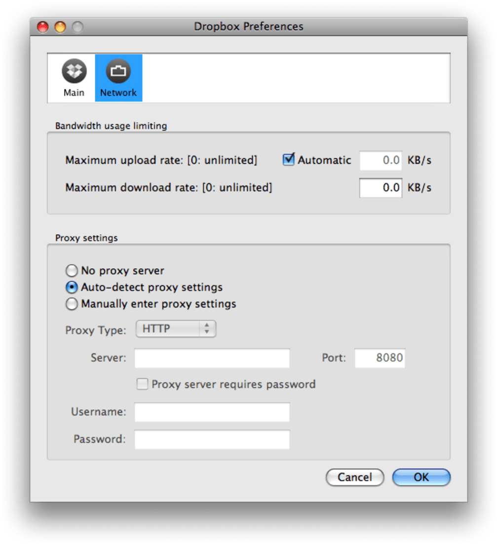Screen dimensions: 497x544
Task: Click the Network briefcase icon
Action: pyautogui.click(x=118, y=70)
